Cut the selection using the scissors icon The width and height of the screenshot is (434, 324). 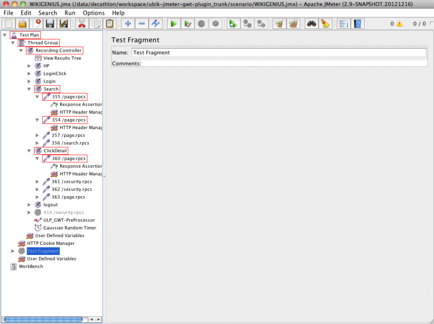[83, 24]
